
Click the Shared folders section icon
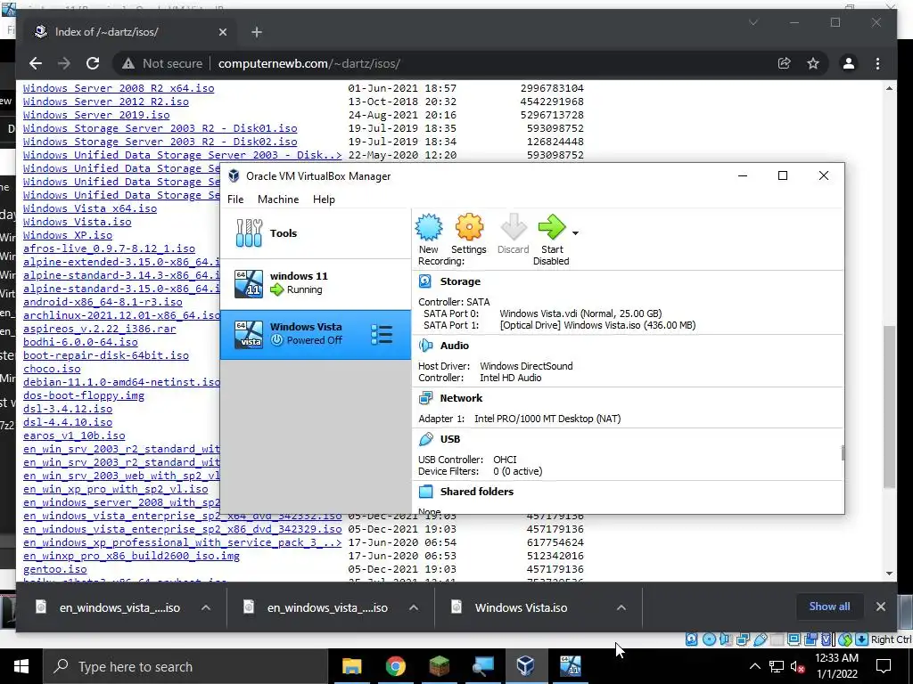tap(425, 492)
